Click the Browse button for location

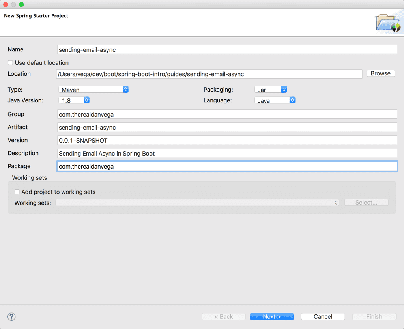[x=380, y=73]
